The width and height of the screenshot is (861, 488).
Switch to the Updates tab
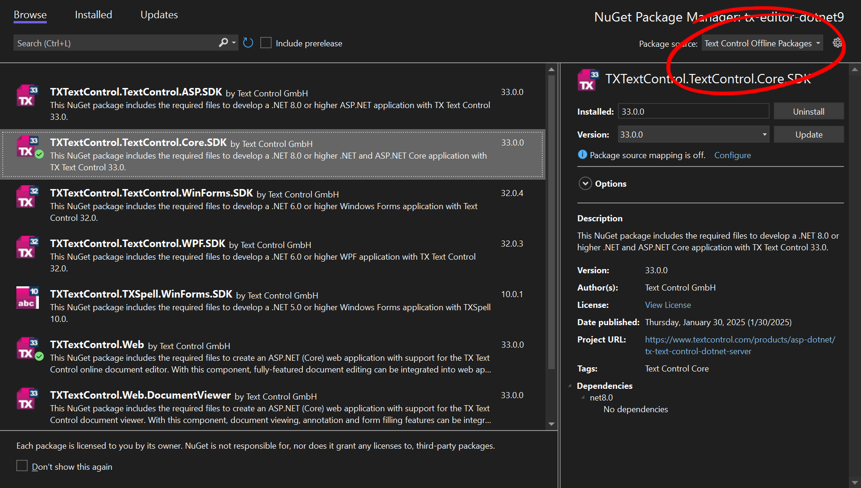coord(159,15)
